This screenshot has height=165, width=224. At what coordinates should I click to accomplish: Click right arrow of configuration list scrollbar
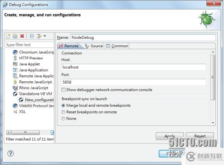pos(53,132)
